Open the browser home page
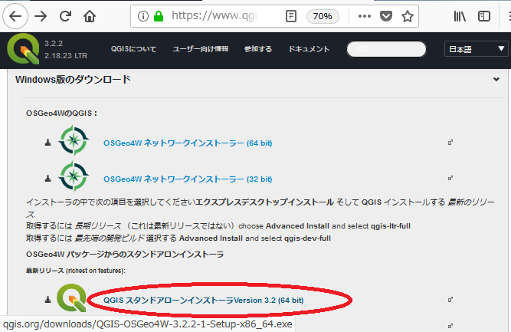The width and height of the screenshot is (511, 332). (90, 16)
